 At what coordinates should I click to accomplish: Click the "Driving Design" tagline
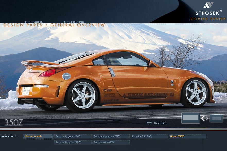(208, 19)
